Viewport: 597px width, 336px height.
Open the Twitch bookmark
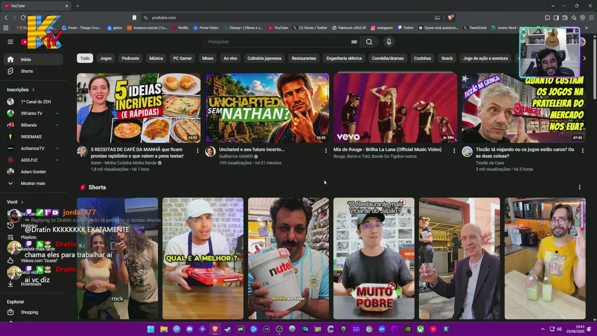405,28
